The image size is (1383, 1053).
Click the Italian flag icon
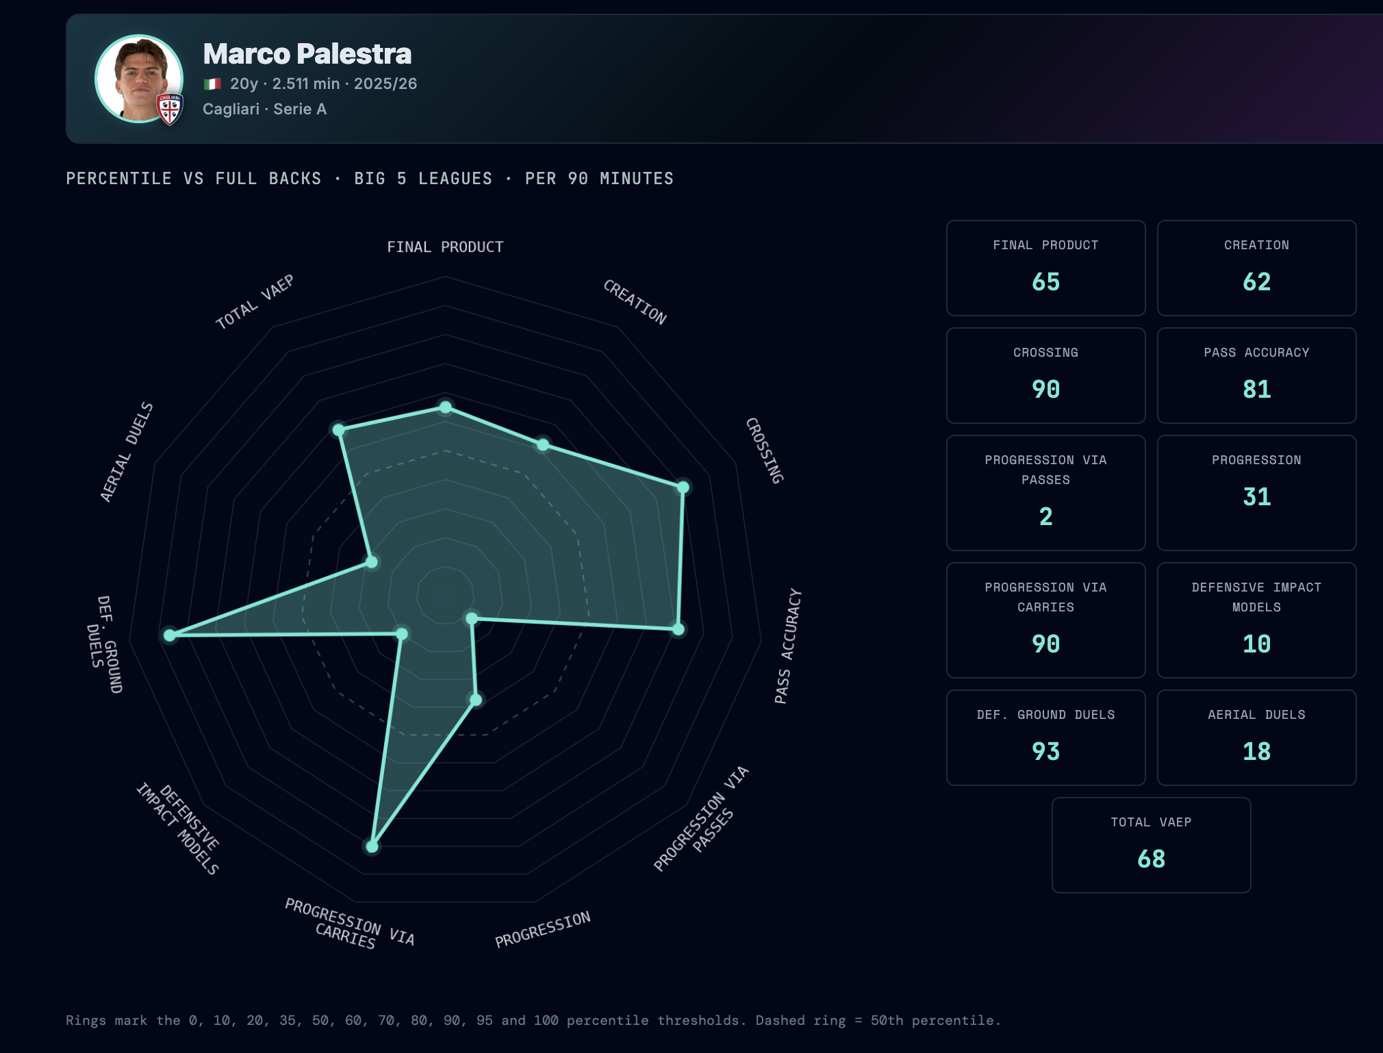212,84
